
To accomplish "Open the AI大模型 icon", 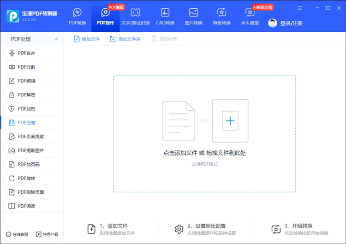I will [x=250, y=13].
